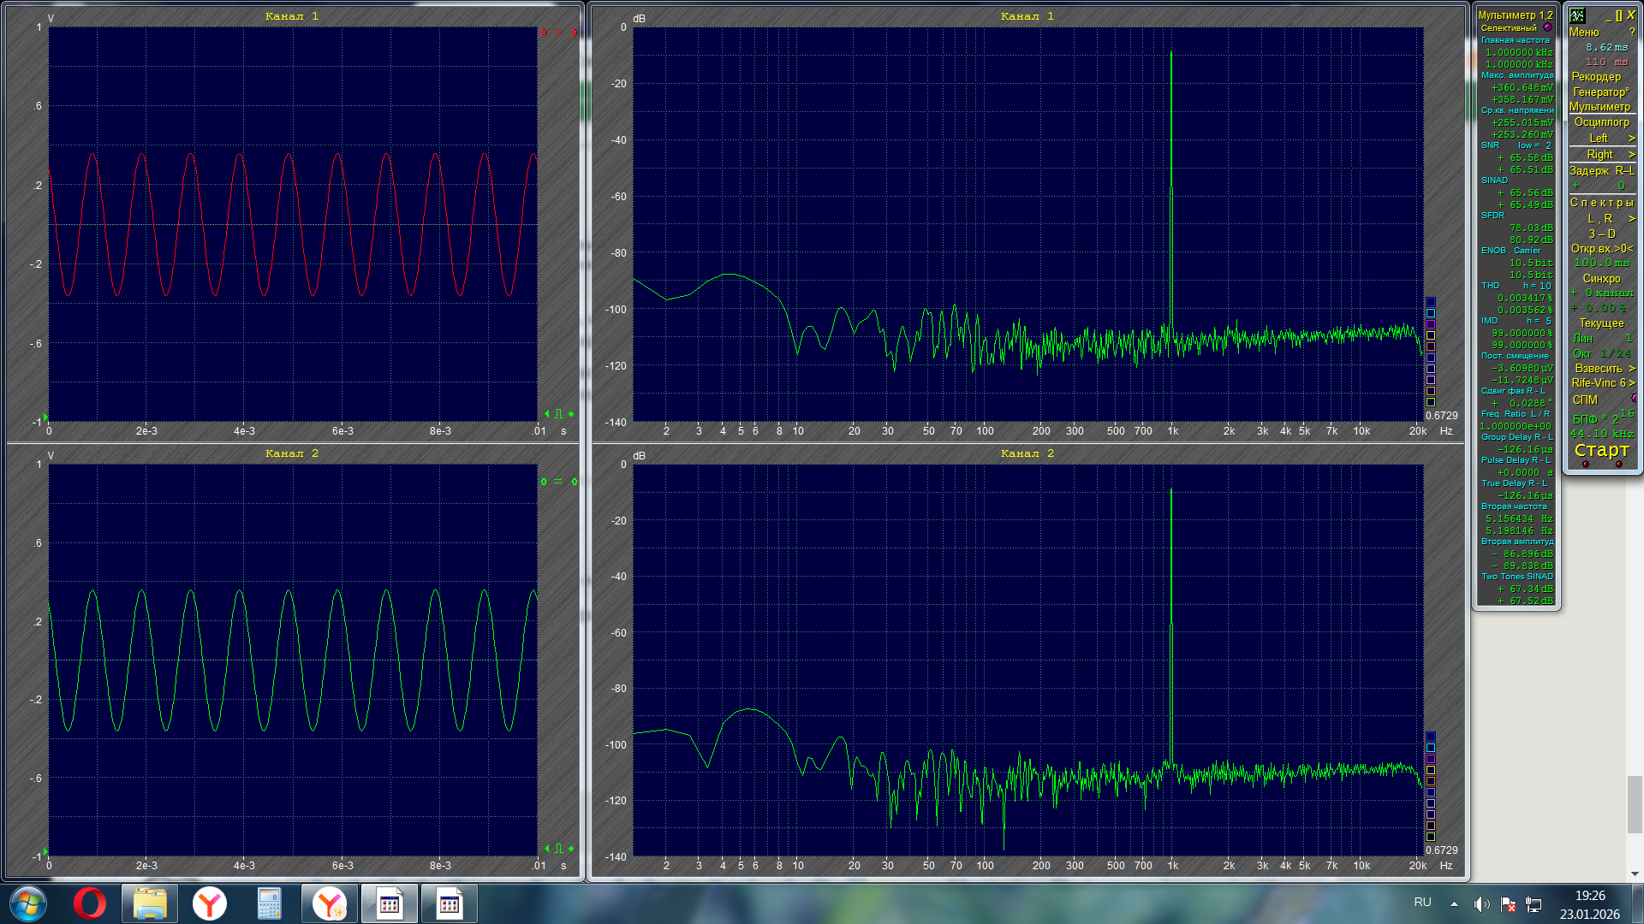
Task: Click the pulse trigger icon under Channel 1 oscillogram
Action: [x=559, y=414]
